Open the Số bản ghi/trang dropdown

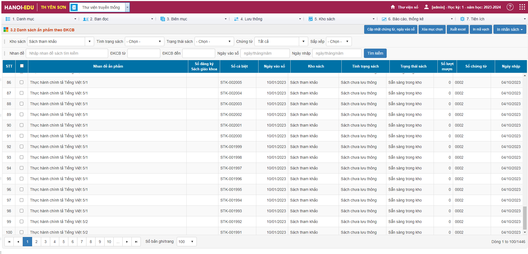(x=187, y=242)
